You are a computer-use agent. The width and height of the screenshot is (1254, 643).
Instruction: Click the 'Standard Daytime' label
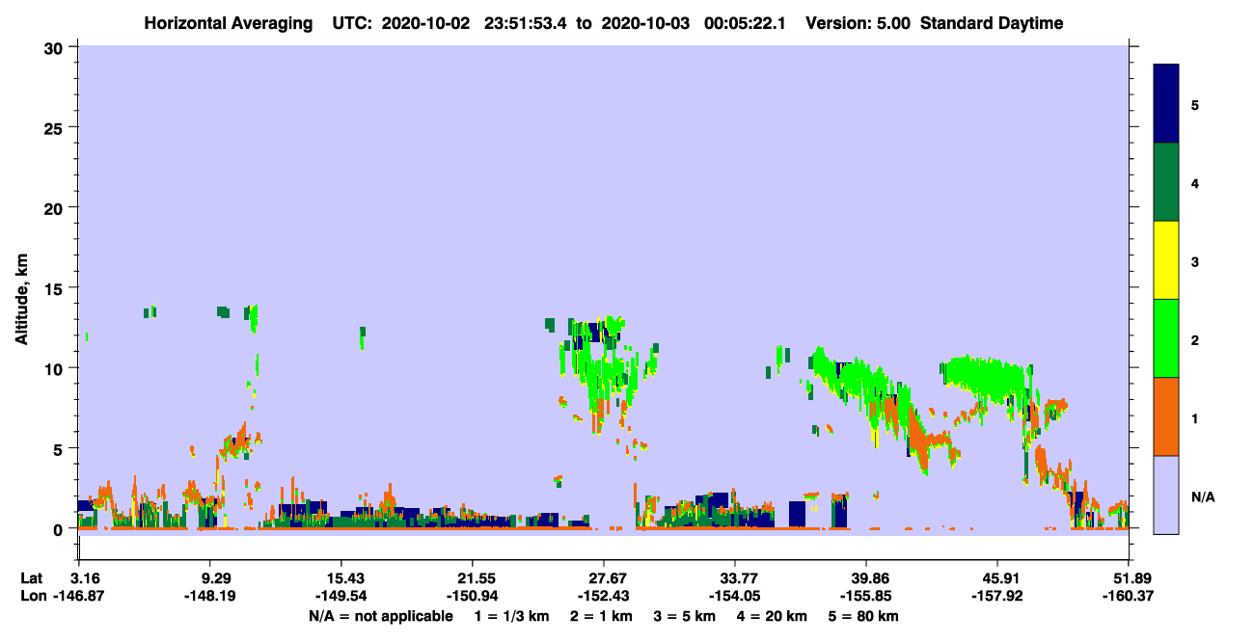coord(991,23)
